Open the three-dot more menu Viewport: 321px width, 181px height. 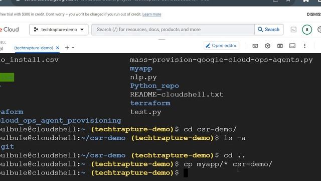click(304, 46)
